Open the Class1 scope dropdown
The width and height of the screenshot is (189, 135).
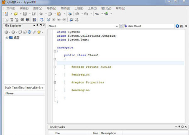point(117,26)
